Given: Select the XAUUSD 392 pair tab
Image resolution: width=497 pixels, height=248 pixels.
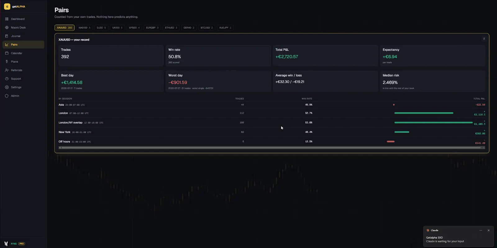Looking at the screenshot, I should 65,28.
